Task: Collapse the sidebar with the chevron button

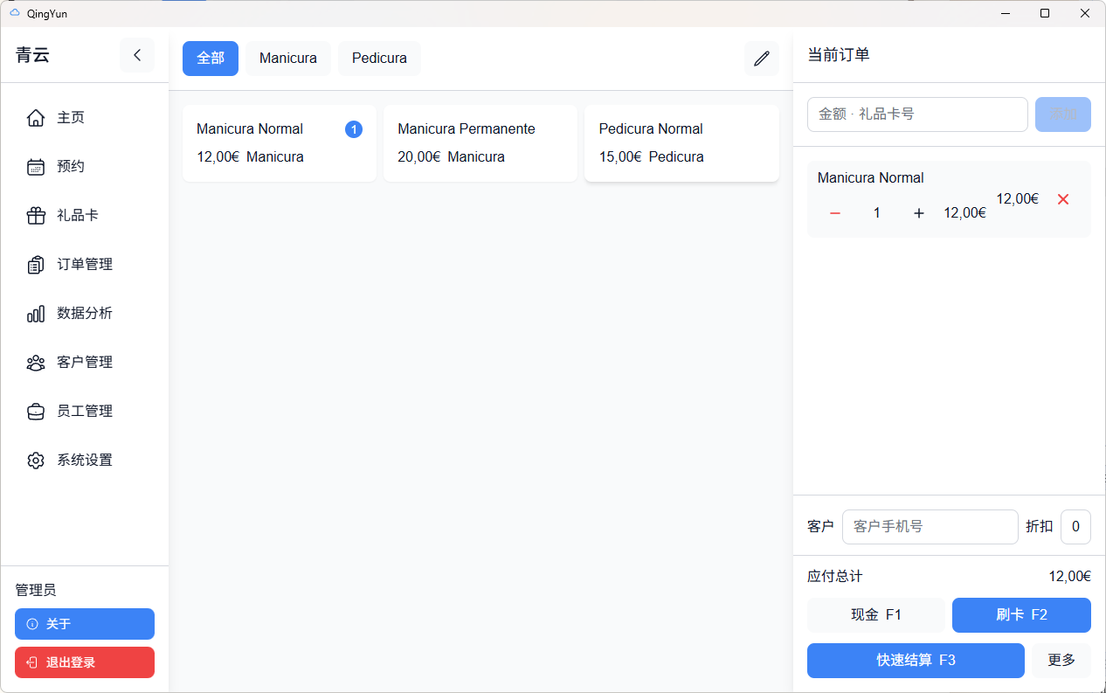Action: pos(137,55)
